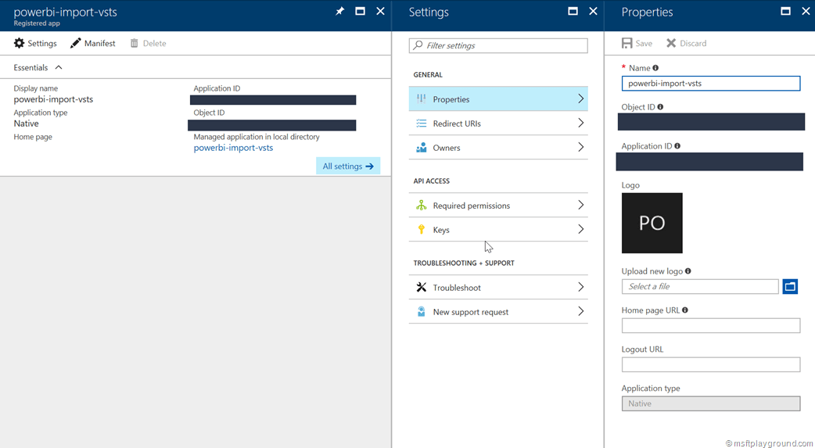Select Properties in the settings list
815x448 pixels.
pyautogui.click(x=498, y=99)
